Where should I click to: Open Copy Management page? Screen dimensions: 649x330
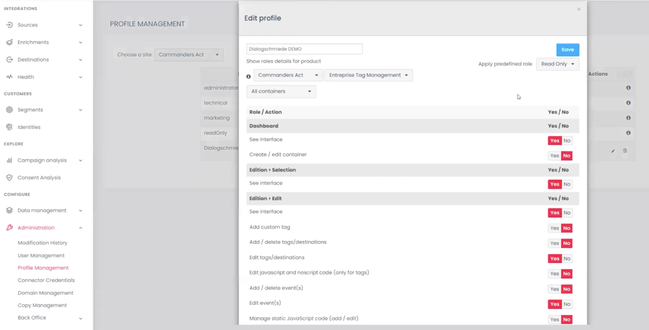42,305
